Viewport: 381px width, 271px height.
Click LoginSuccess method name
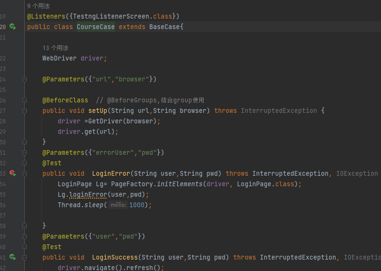coord(115,257)
